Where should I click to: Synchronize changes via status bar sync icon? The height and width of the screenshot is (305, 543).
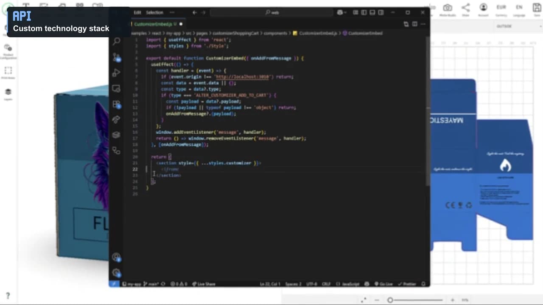pos(162,284)
